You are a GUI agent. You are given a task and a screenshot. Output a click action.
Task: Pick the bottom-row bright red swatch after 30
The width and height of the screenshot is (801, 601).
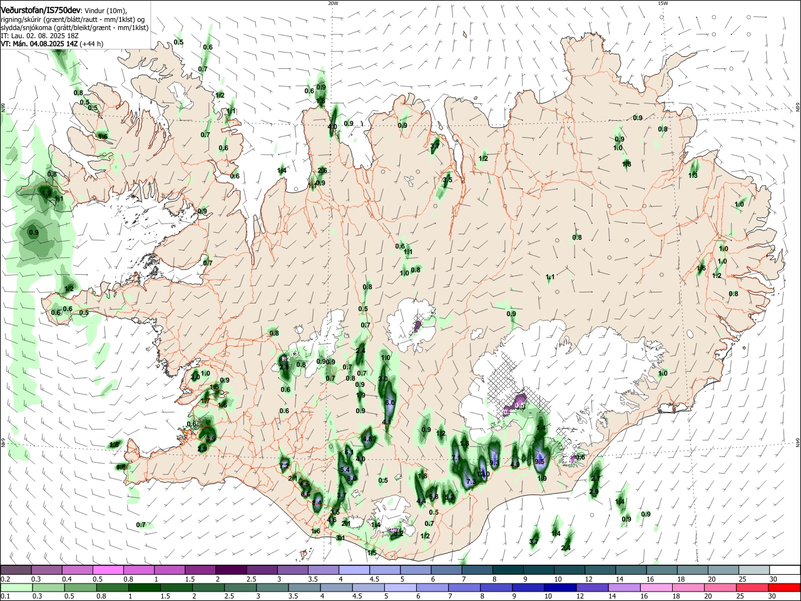(x=783, y=587)
